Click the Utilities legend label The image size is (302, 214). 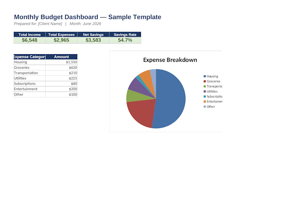pyautogui.click(x=212, y=92)
